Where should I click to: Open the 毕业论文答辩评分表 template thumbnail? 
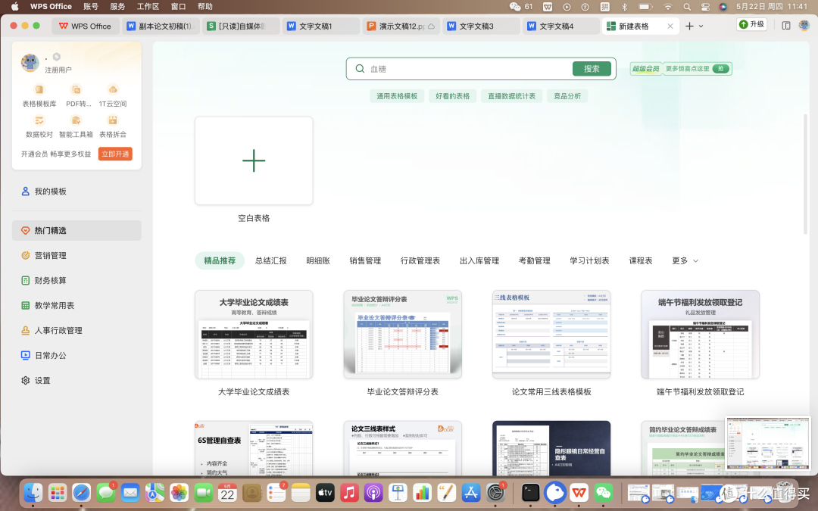tap(403, 335)
